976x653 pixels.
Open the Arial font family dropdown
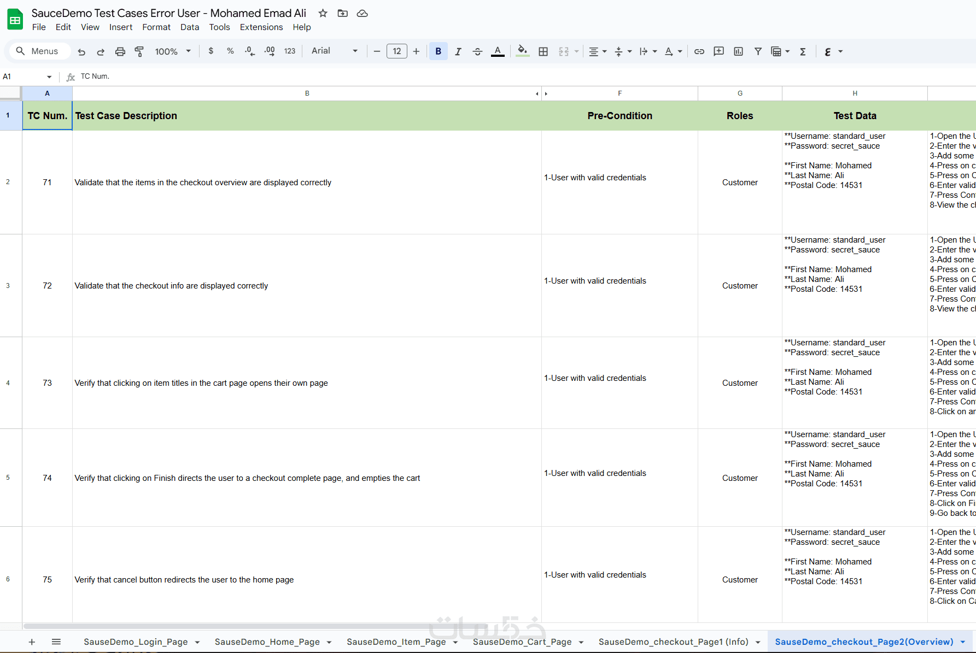335,51
